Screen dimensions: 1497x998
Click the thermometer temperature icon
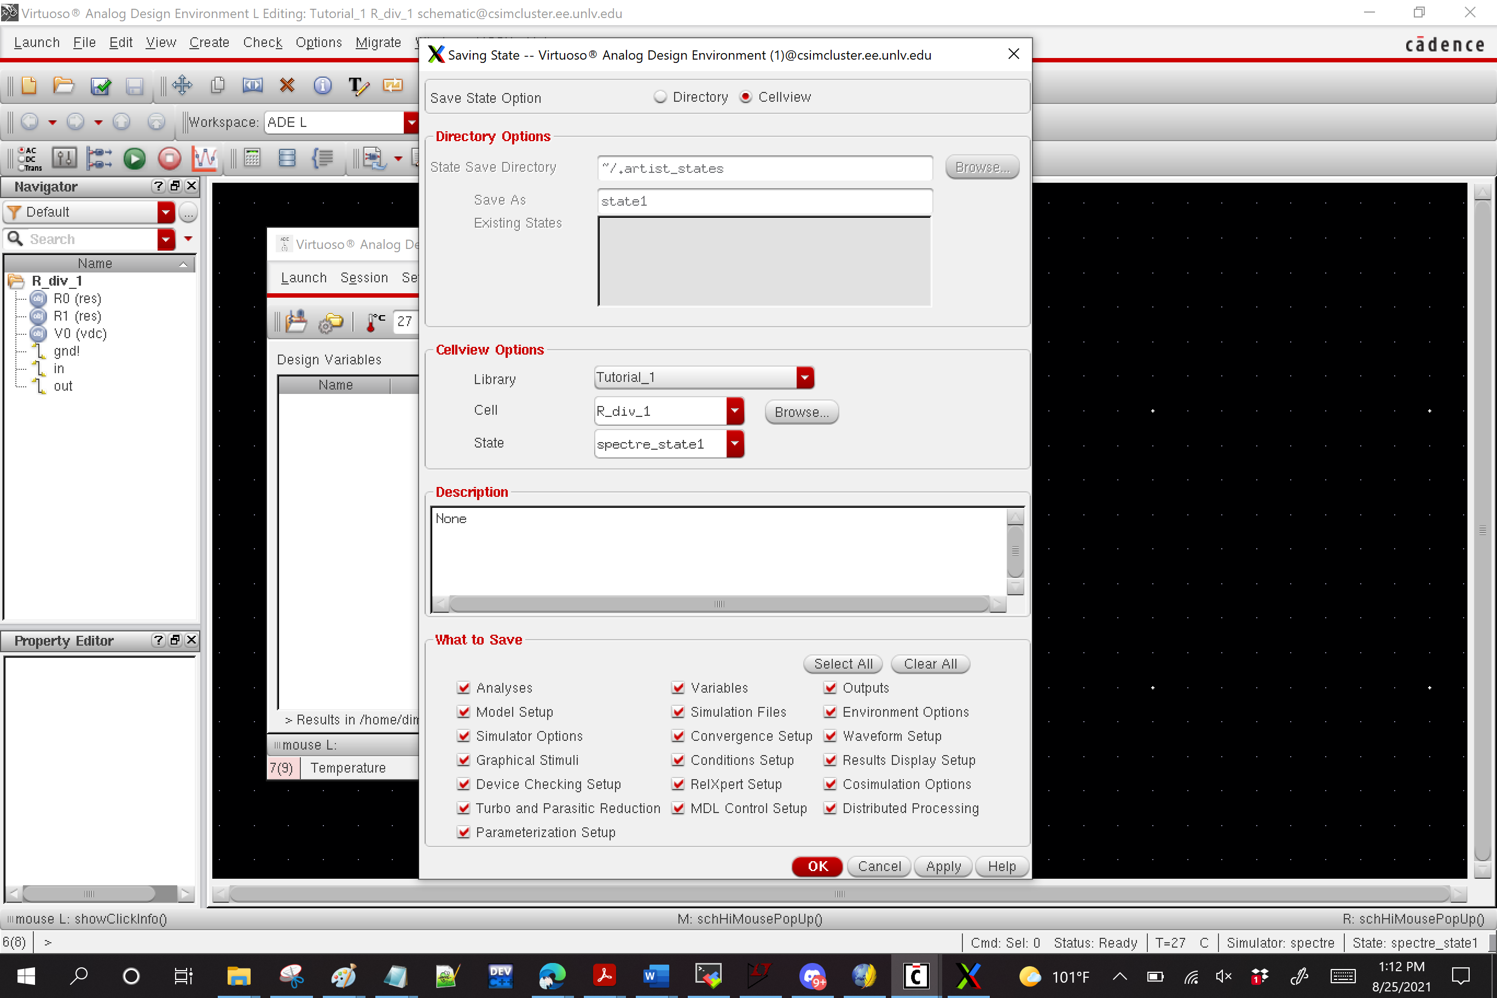tap(375, 321)
